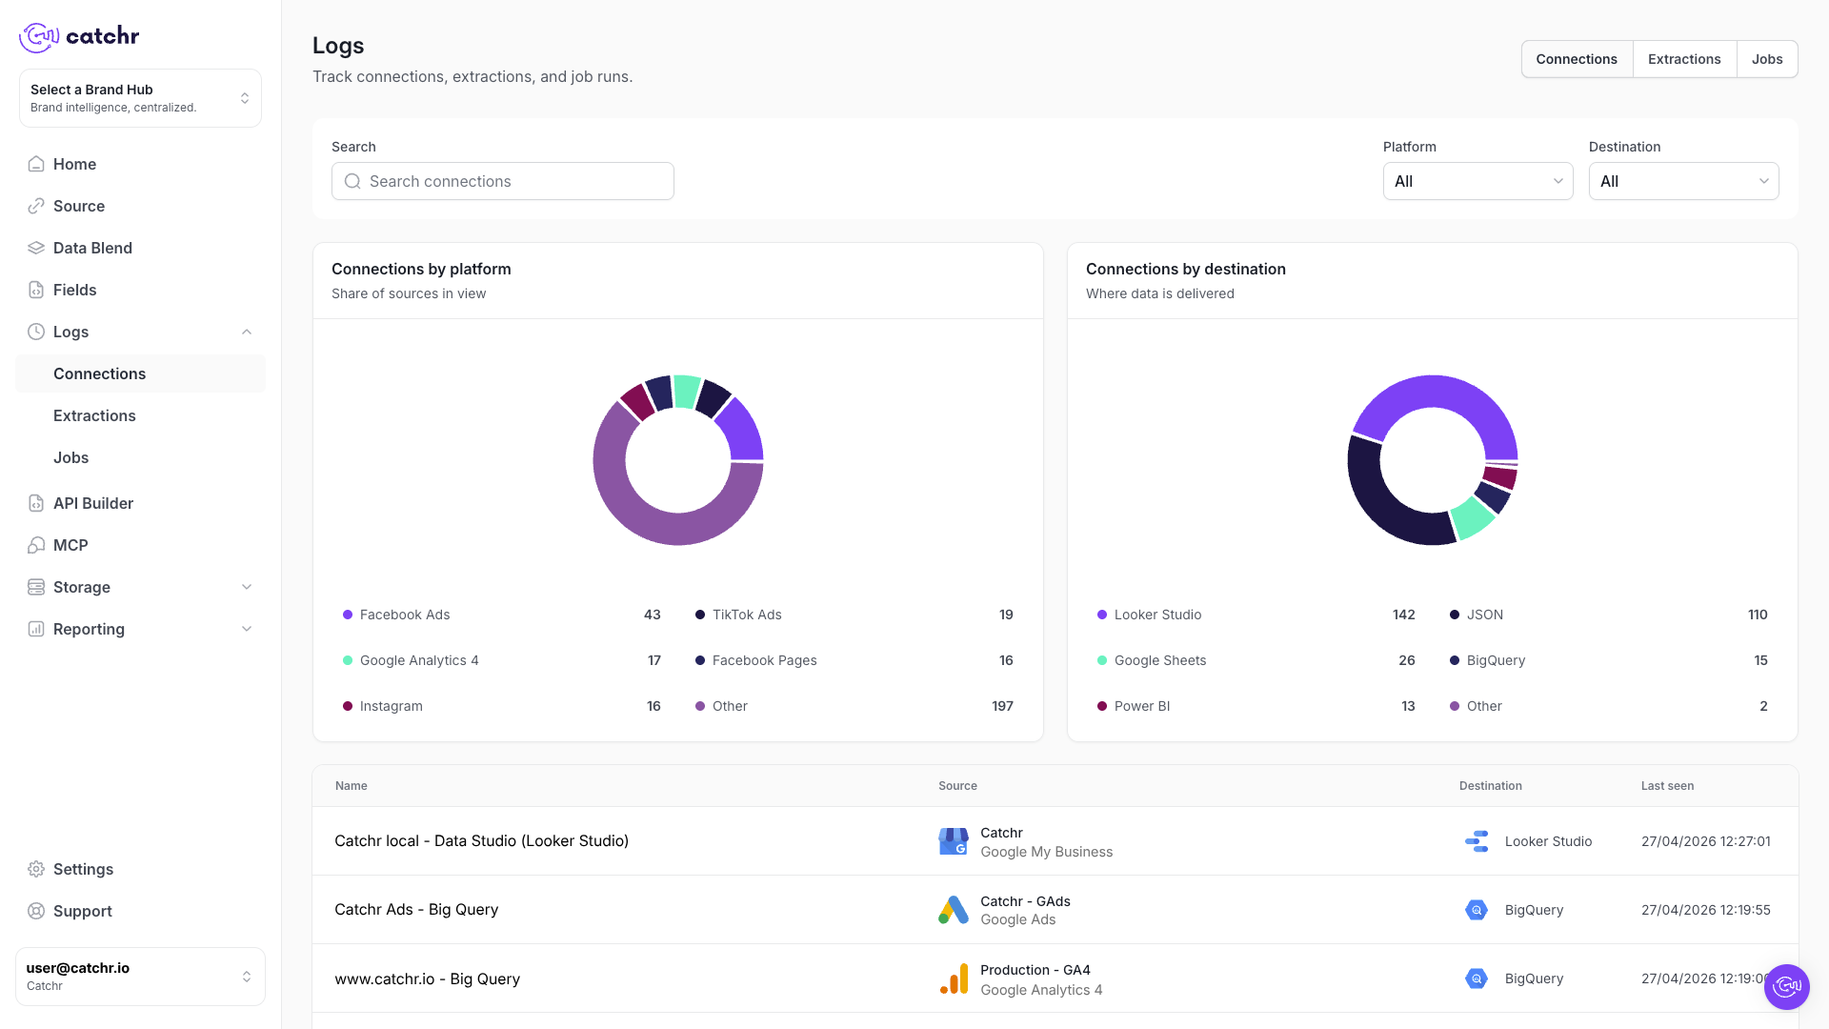
Task: Open the Fields page
Action: tap(140, 290)
